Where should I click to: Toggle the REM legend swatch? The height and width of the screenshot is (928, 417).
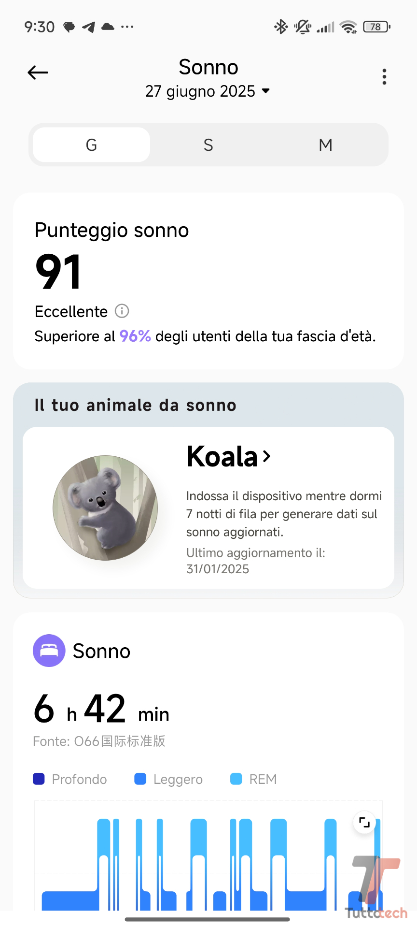[x=236, y=779]
